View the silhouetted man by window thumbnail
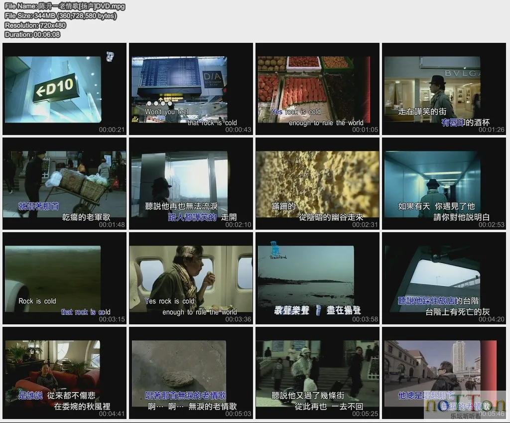510x423 pixels. point(190,183)
